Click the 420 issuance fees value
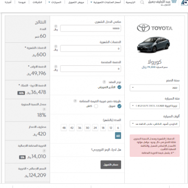Image resolution: width=188 pixels, height=188 pixels. tap(42, 134)
